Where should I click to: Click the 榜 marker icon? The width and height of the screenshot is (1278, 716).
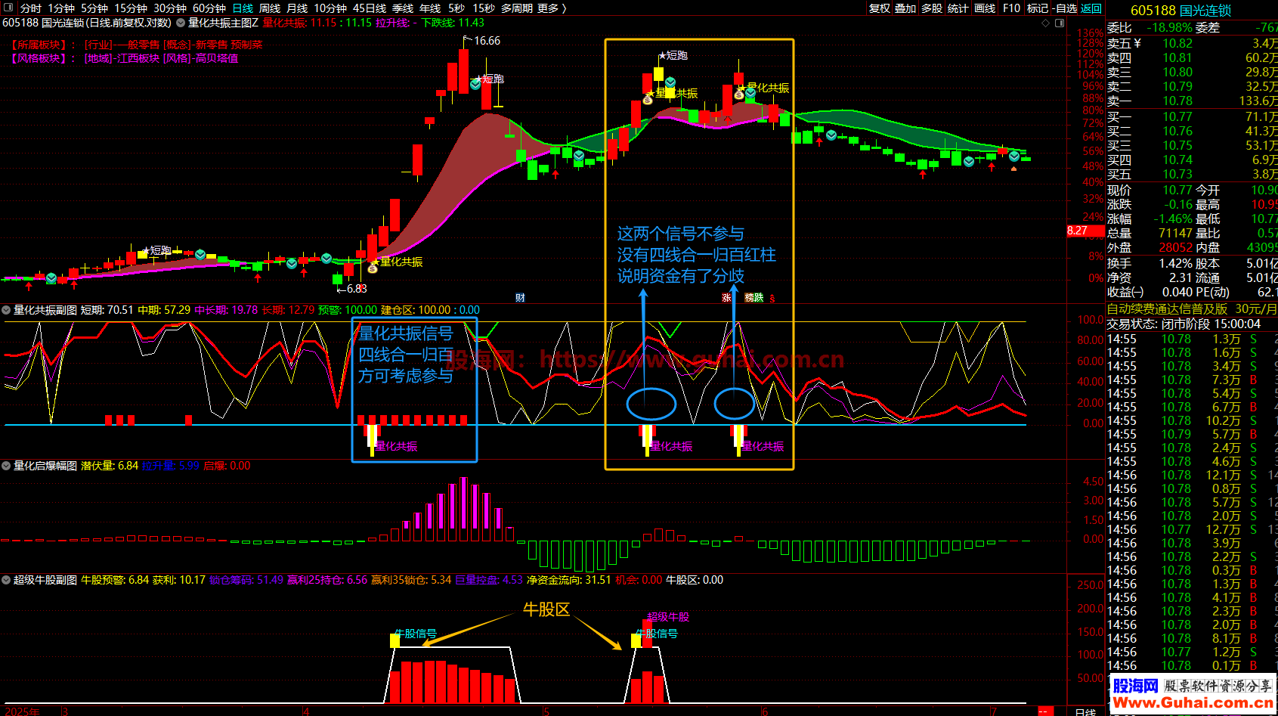(749, 298)
